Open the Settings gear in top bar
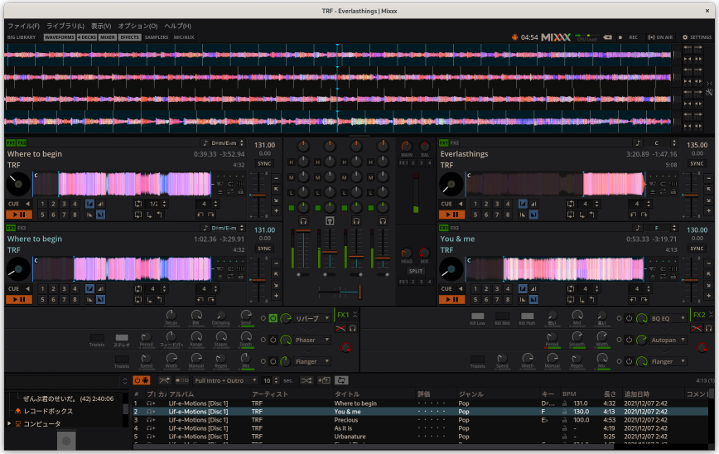The width and height of the screenshot is (719, 454). (696, 37)
